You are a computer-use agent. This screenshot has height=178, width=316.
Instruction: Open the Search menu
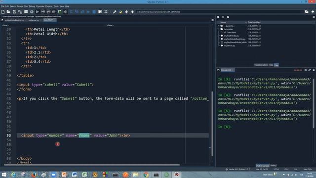pos(13,6)
